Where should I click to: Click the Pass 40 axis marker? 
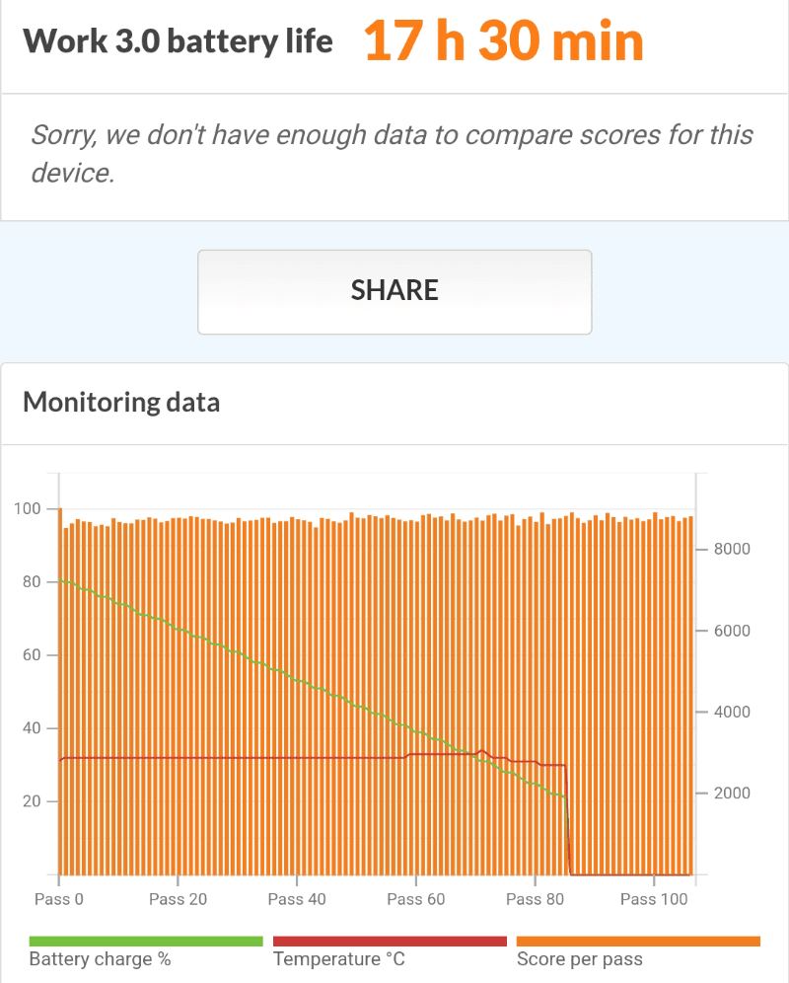pos(297,899)
